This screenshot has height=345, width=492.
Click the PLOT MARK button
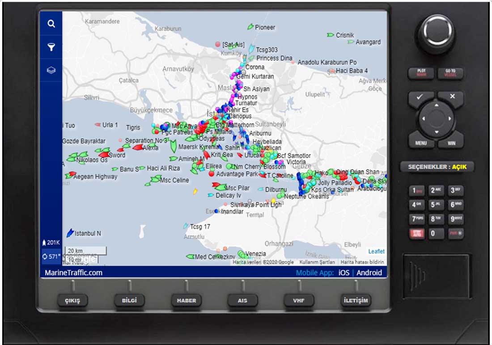click(x=421, y=73)
